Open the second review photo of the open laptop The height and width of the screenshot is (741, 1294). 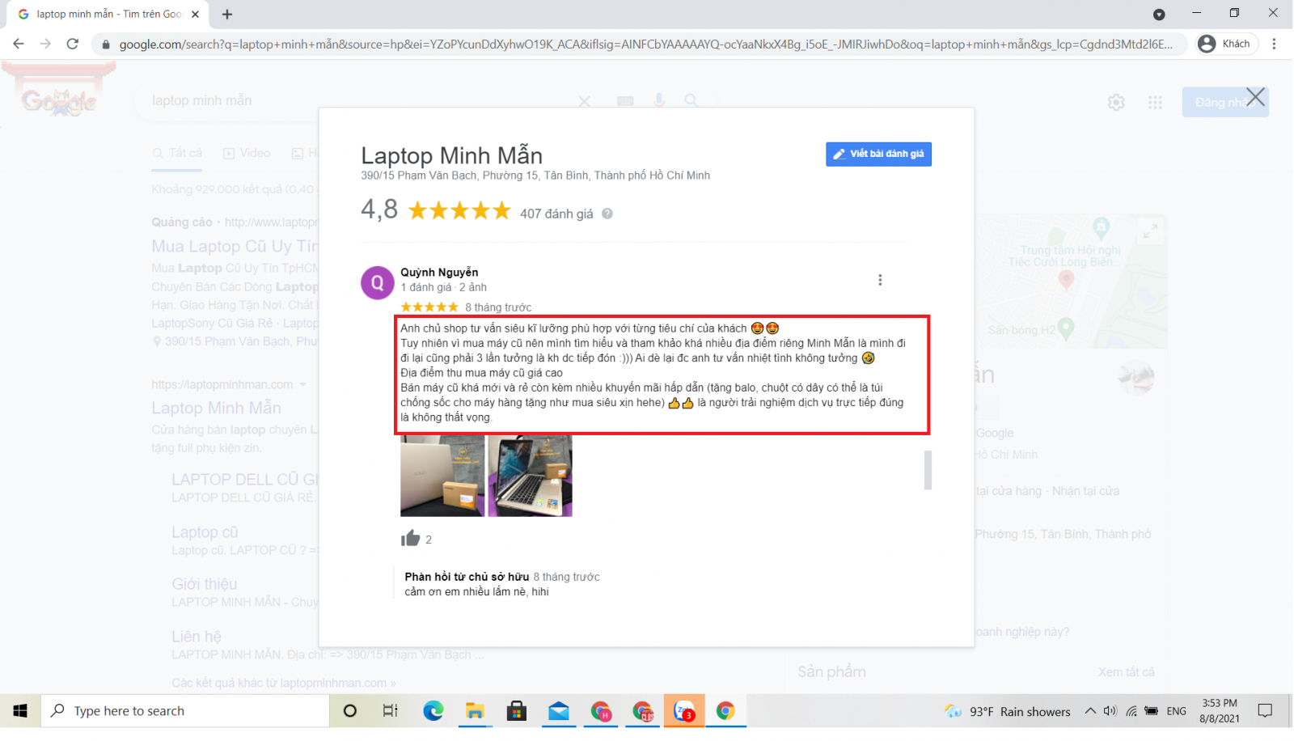point(530,476)
